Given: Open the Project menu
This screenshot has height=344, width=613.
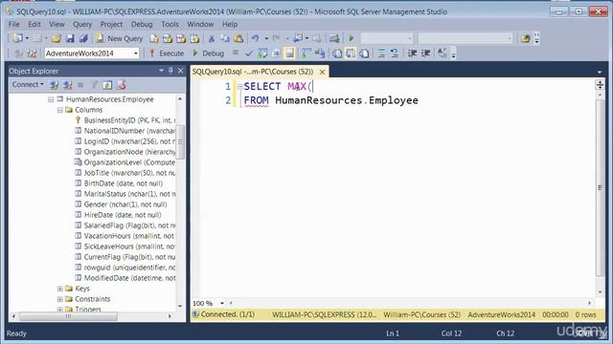Looking at the screenshot, I should pyautogui.click(x=111, y=24).
